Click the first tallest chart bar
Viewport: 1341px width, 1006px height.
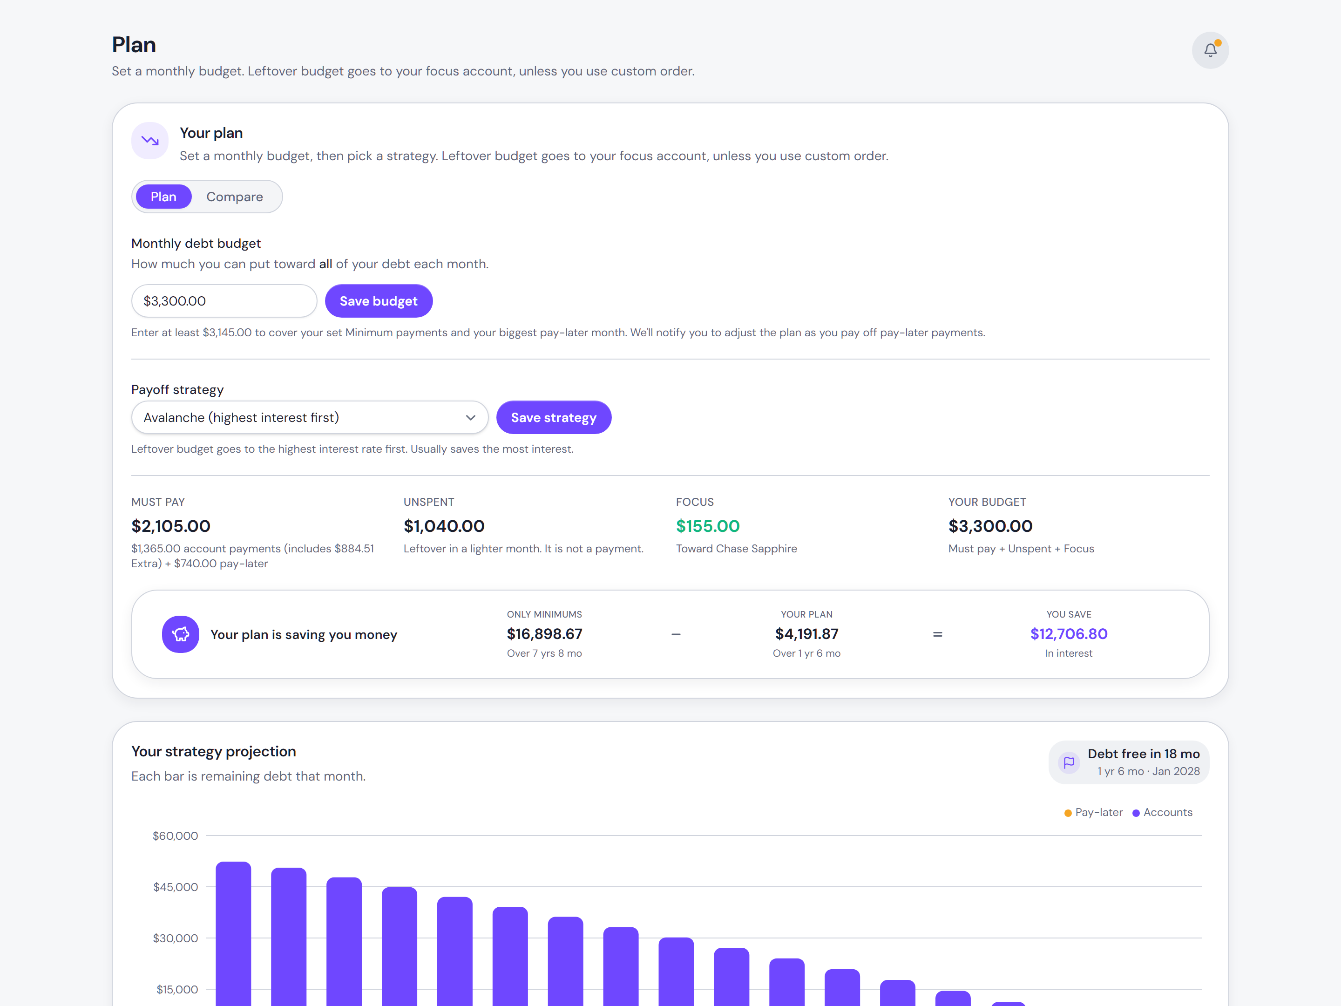pos(233,934)
